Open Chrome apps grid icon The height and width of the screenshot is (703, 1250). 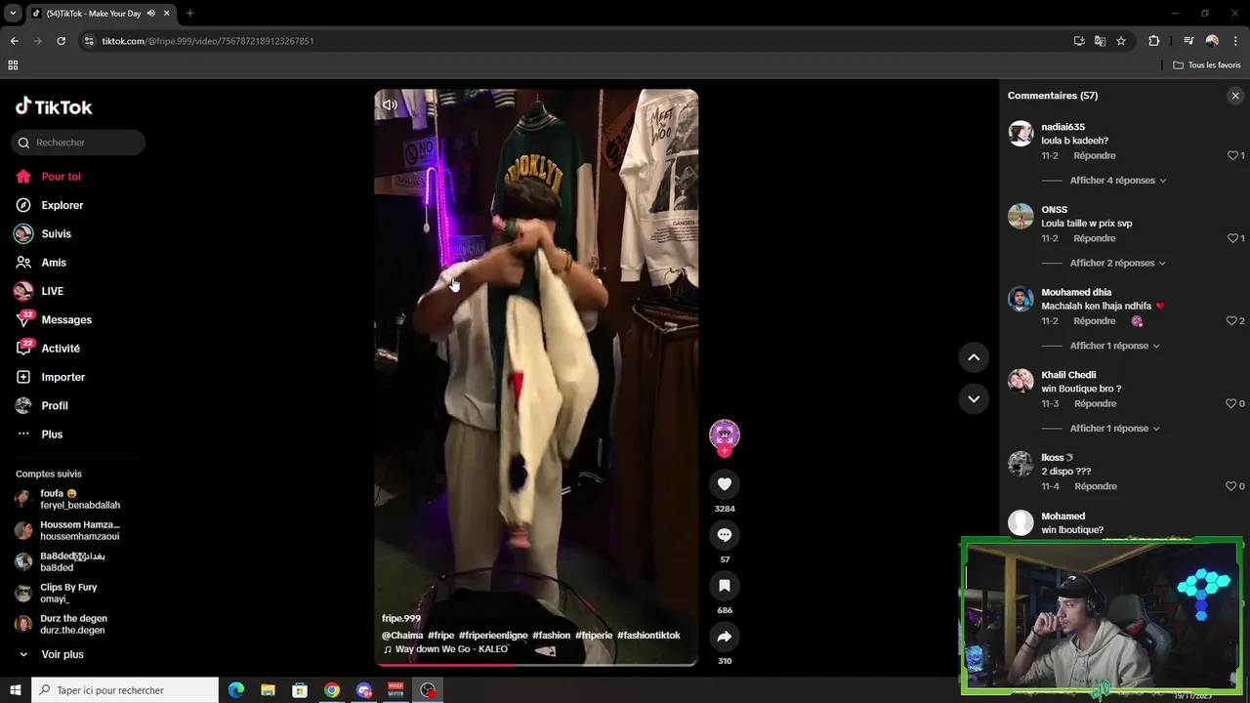[x=13, y=65]
